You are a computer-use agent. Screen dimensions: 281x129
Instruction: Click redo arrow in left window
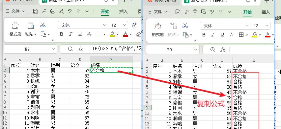(78, 11)
